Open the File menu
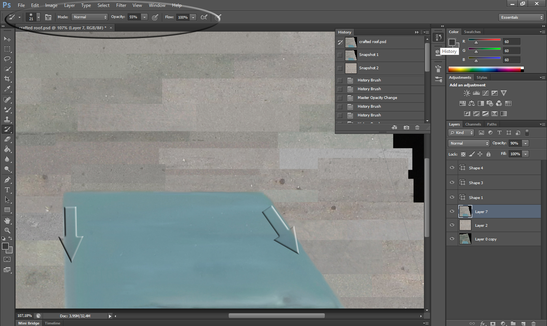Screen dimensions: 547x326 (x=21, y=5)
